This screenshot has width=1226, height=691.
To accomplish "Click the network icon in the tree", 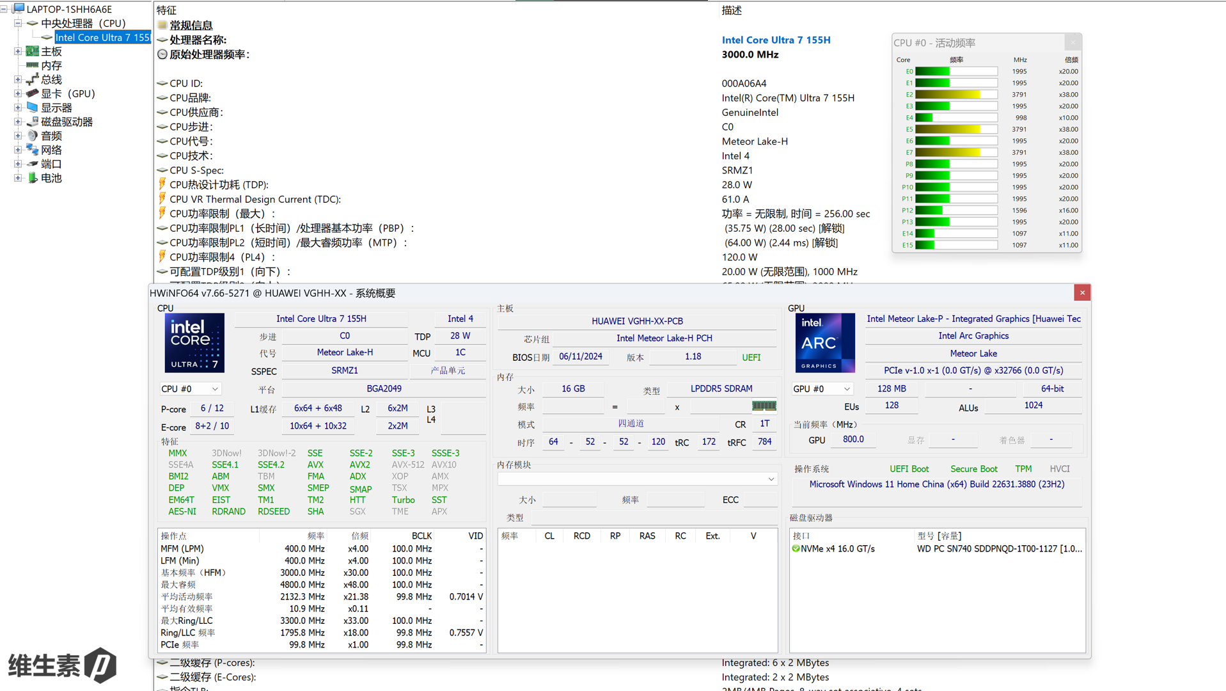I will (x=32, y=150).
